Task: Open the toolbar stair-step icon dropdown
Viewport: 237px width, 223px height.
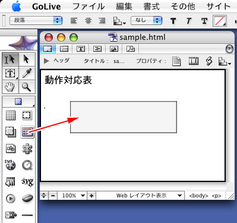Action: 119,21
